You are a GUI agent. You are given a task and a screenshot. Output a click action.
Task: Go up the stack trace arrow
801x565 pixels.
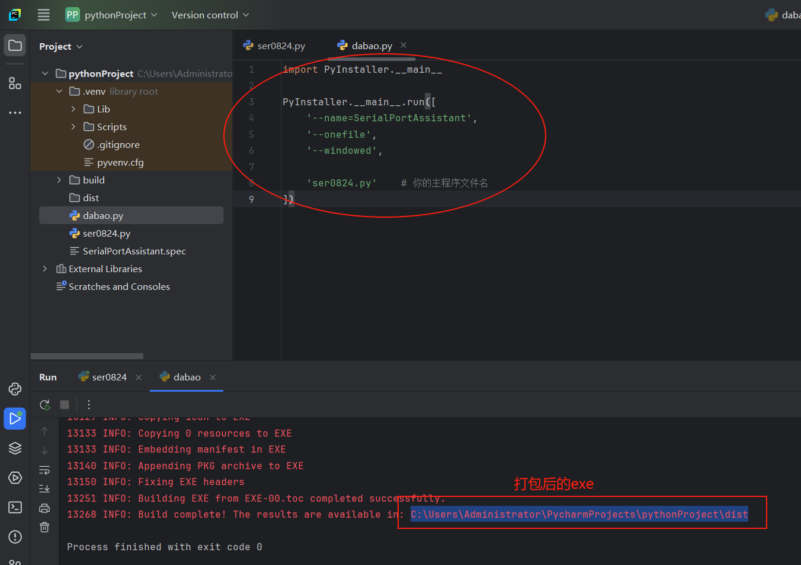(x=44, y=431)
